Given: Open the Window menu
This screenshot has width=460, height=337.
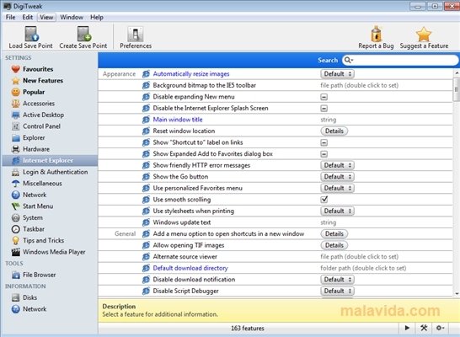Looking at the screenshot, I should (72, 18).
